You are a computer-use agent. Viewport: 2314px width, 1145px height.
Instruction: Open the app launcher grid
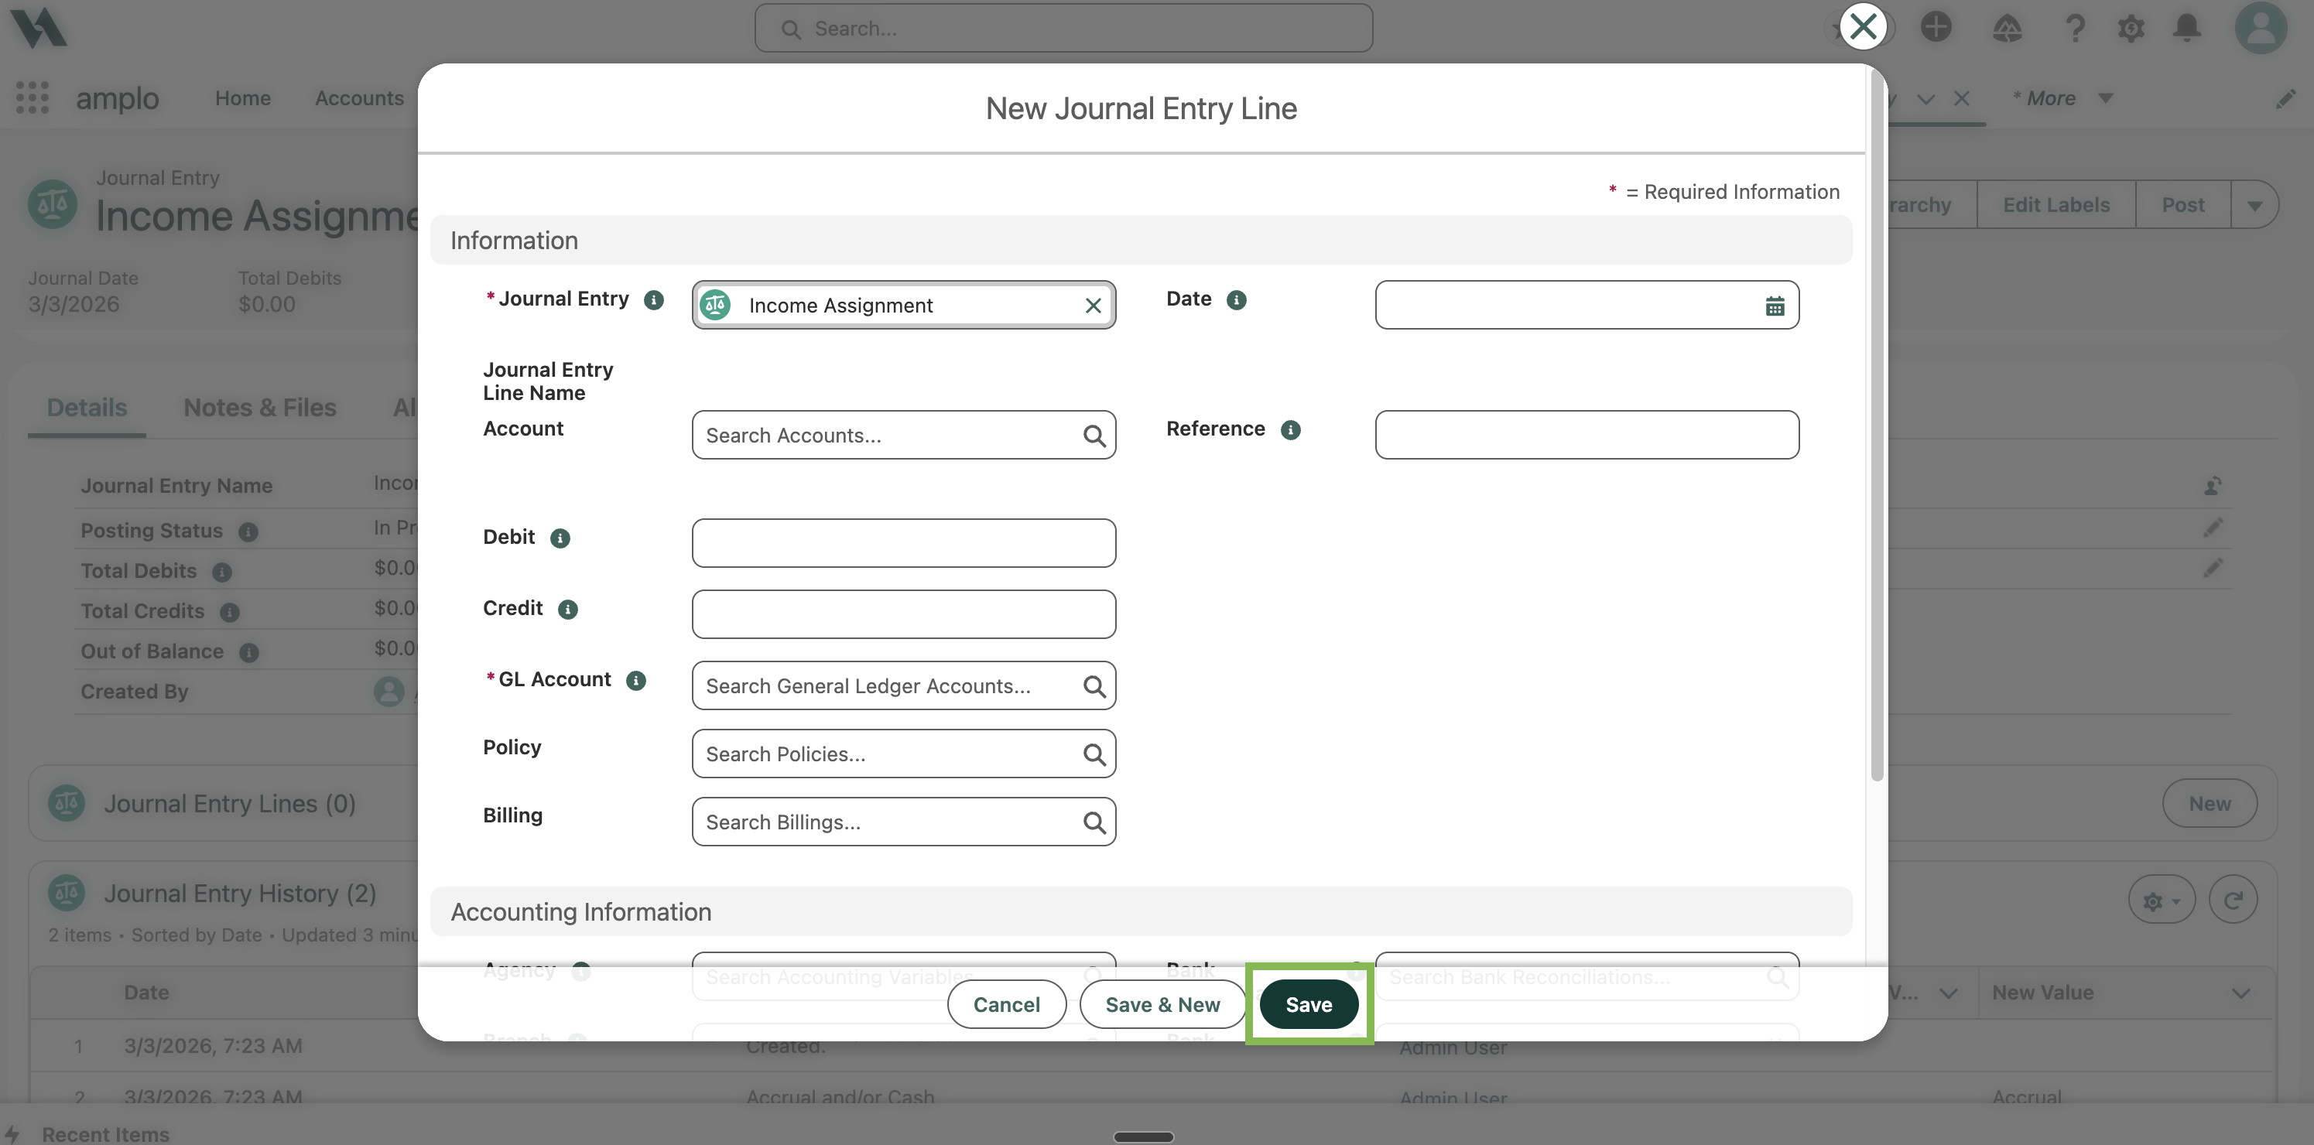(x=33, y=98)
